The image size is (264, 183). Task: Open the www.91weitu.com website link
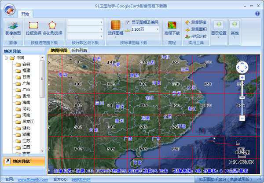coord(32,179)
